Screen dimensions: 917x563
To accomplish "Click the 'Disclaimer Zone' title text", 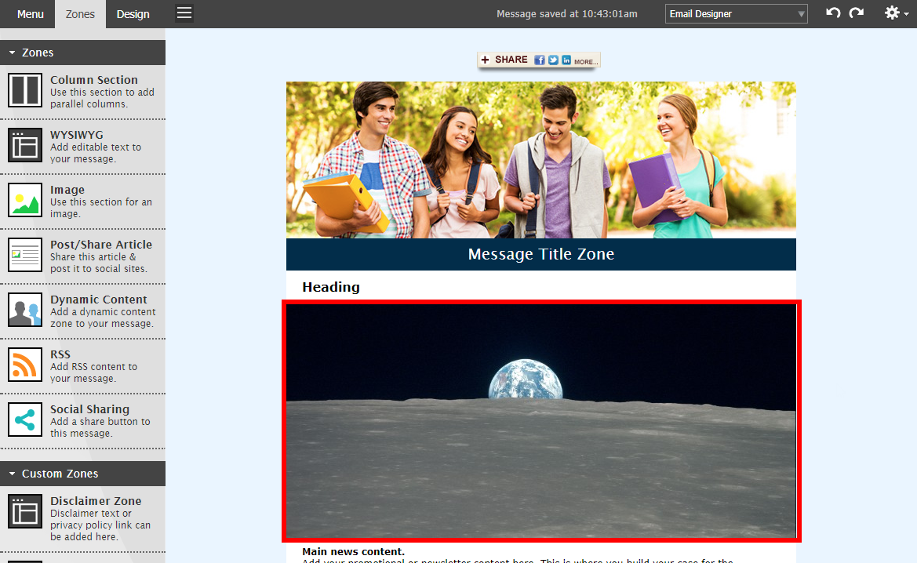I will point(96,501).
